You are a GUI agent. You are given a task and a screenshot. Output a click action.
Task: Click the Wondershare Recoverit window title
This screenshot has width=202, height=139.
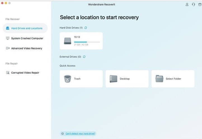[102, 4]
